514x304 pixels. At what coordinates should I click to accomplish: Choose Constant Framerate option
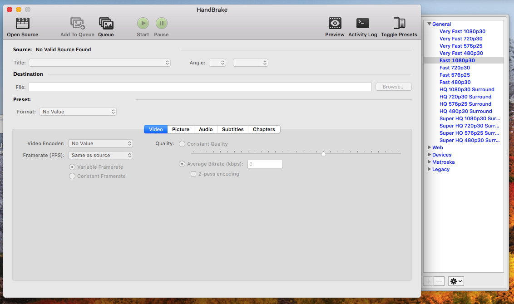[72, 176]
